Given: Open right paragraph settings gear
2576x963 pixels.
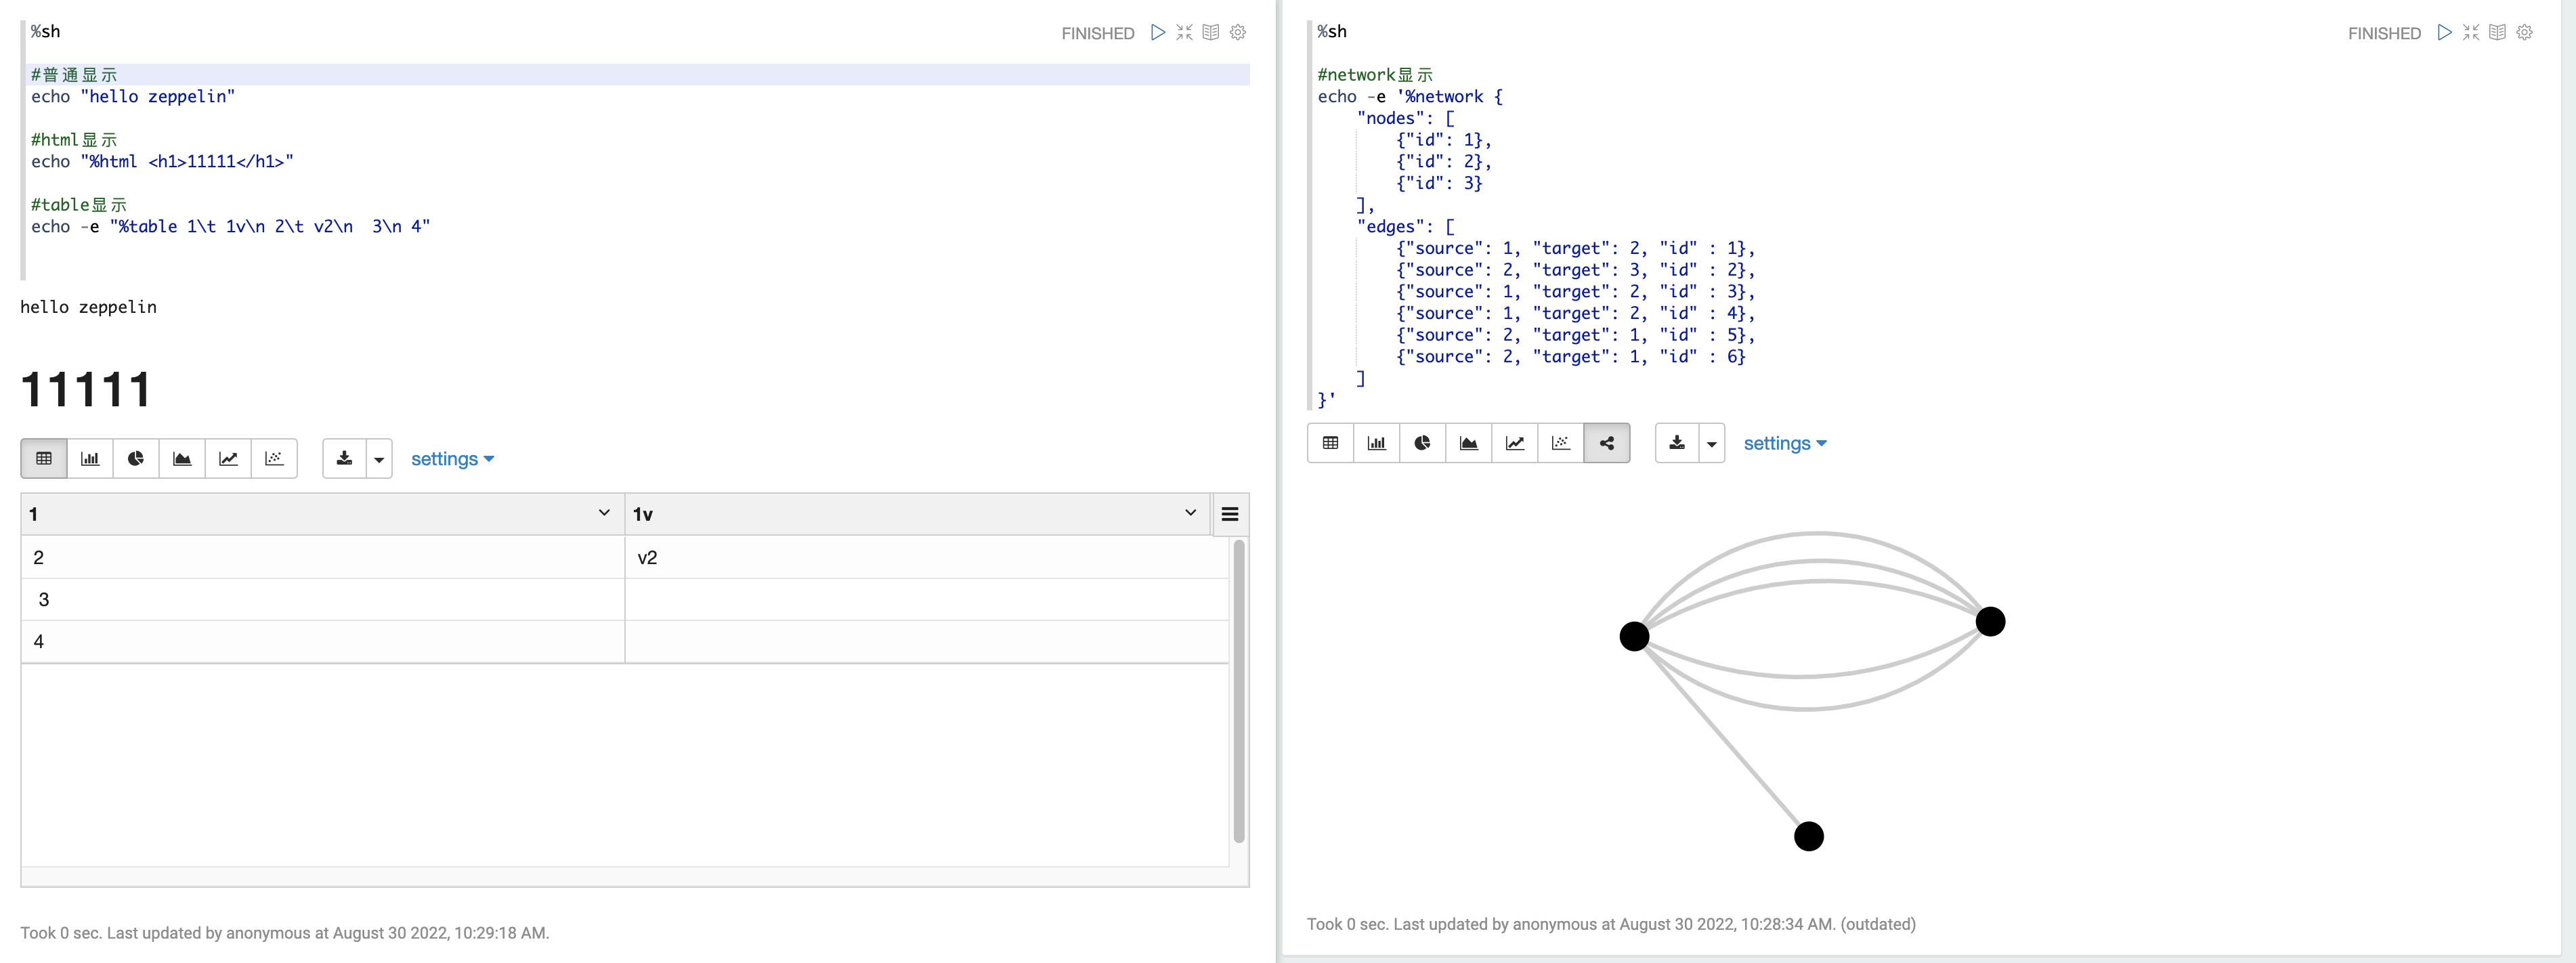Looking at the screenshot, I should tap(2524, 32).
